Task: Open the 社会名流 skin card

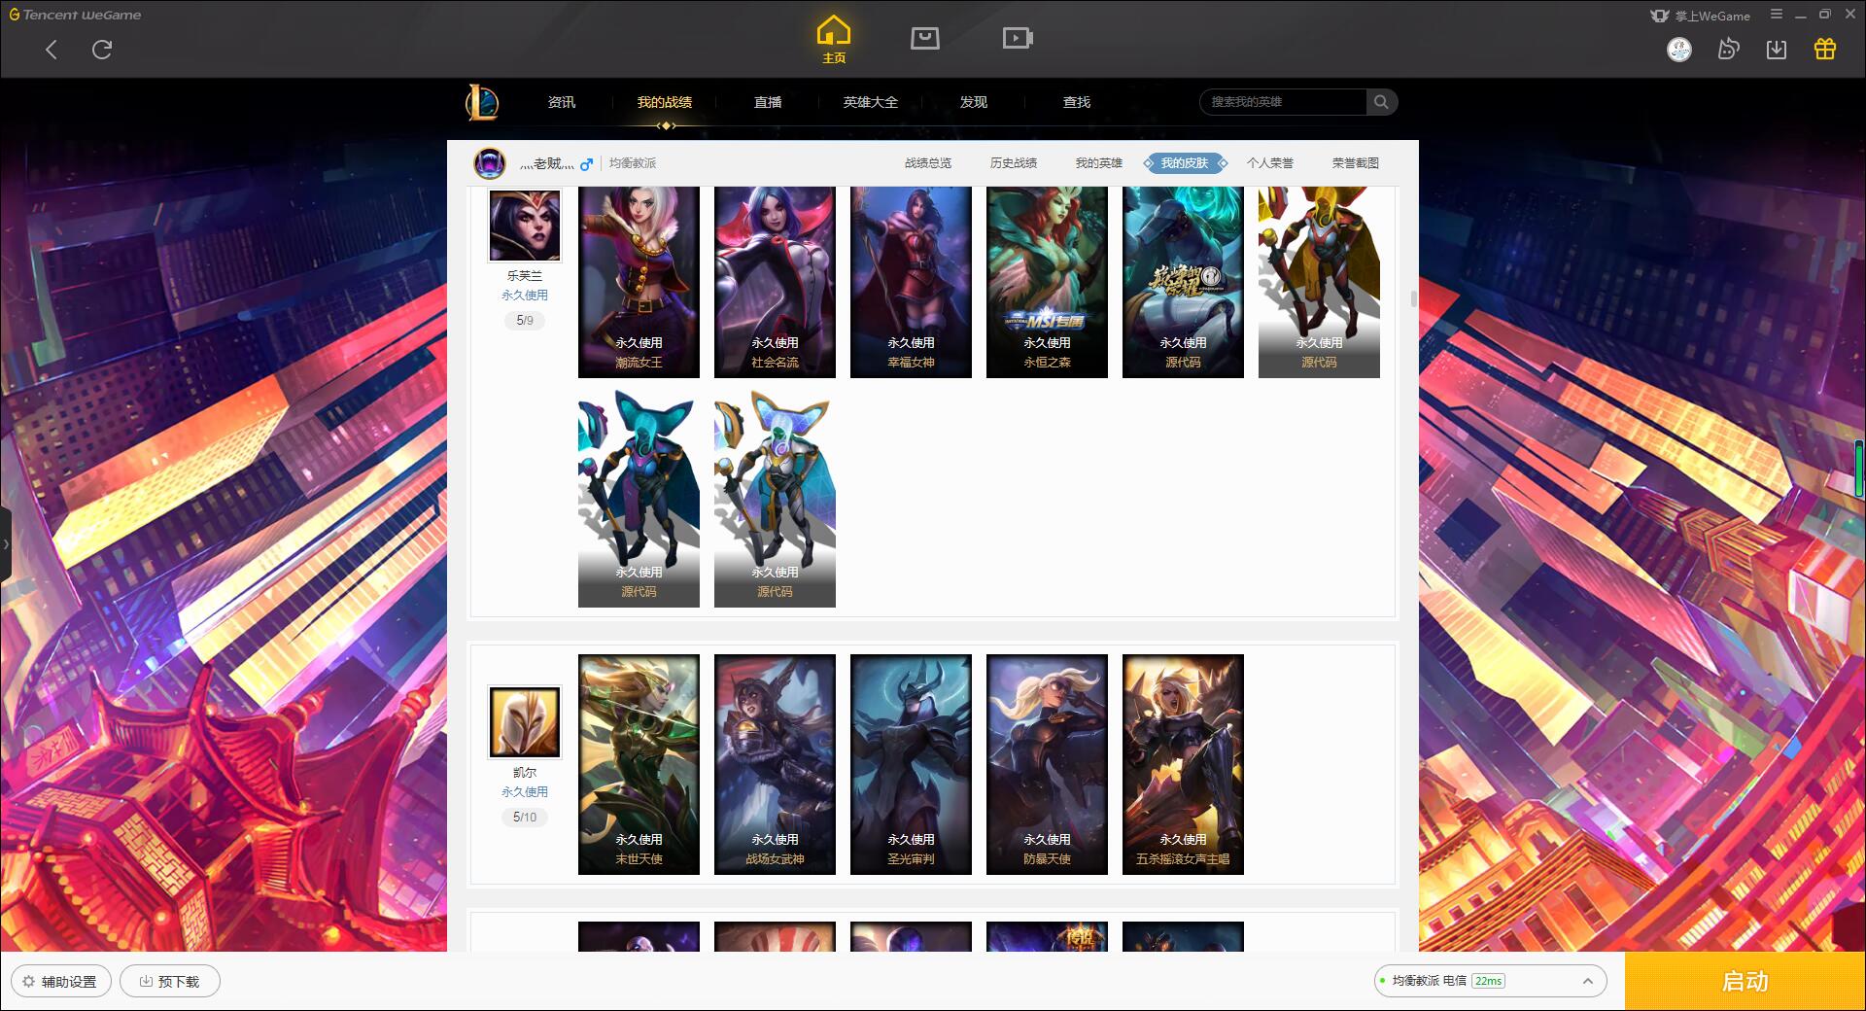Action: point(775,282)
